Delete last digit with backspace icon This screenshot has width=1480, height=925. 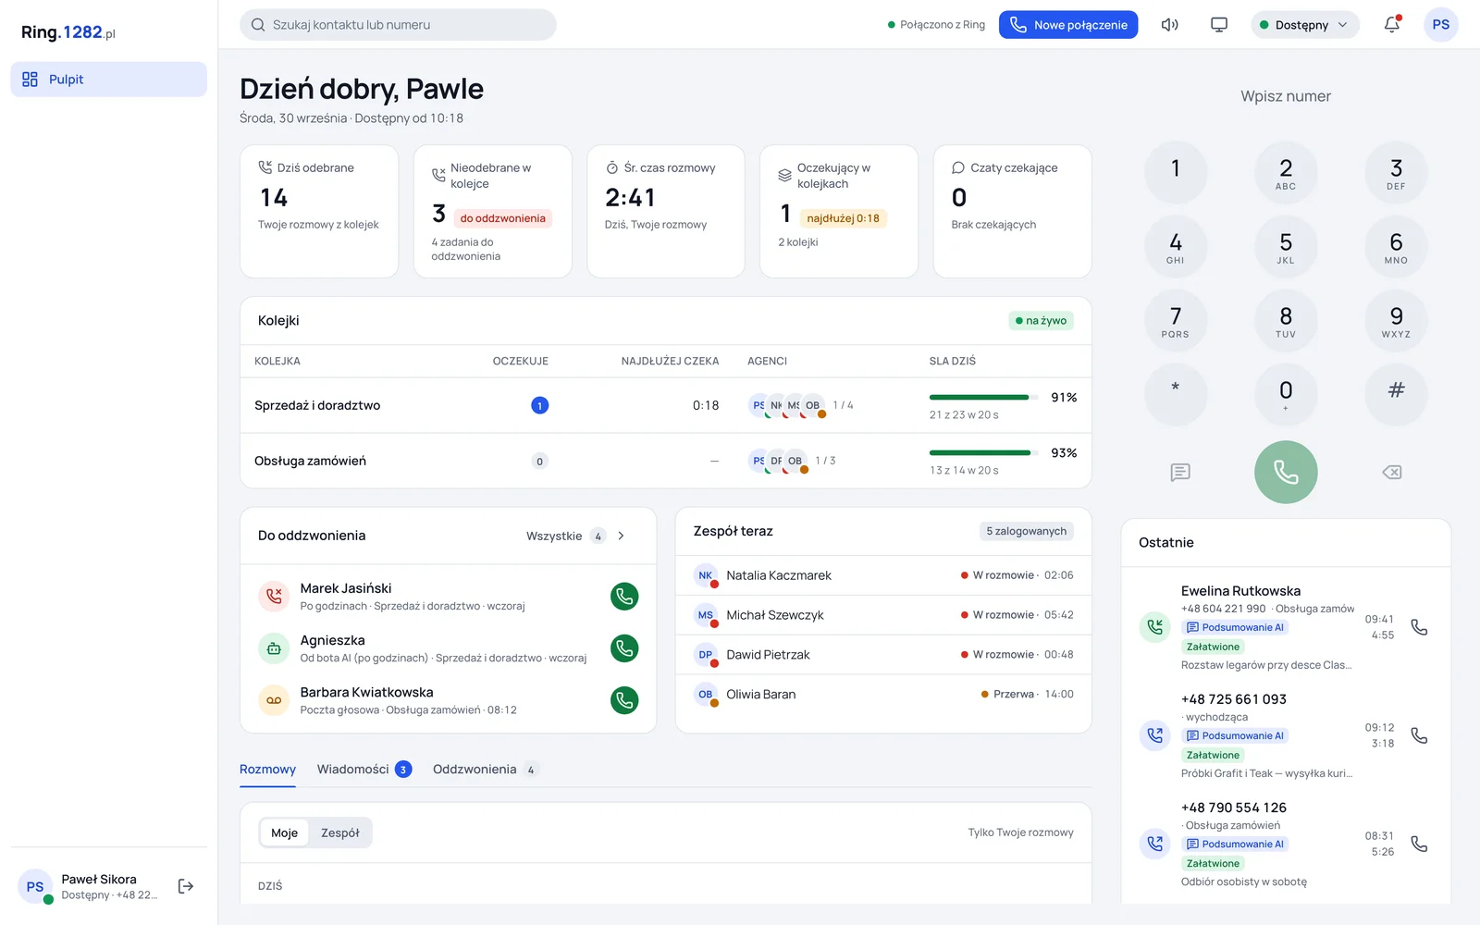coord(1392,473)
